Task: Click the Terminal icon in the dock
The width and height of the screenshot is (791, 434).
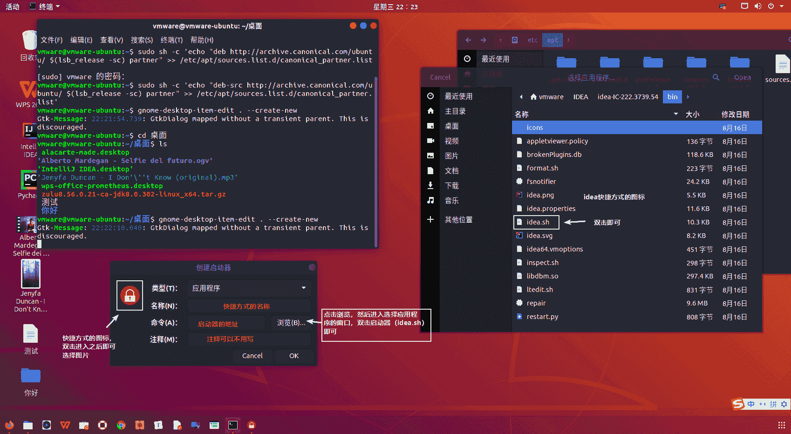Action: pos(233,425)
